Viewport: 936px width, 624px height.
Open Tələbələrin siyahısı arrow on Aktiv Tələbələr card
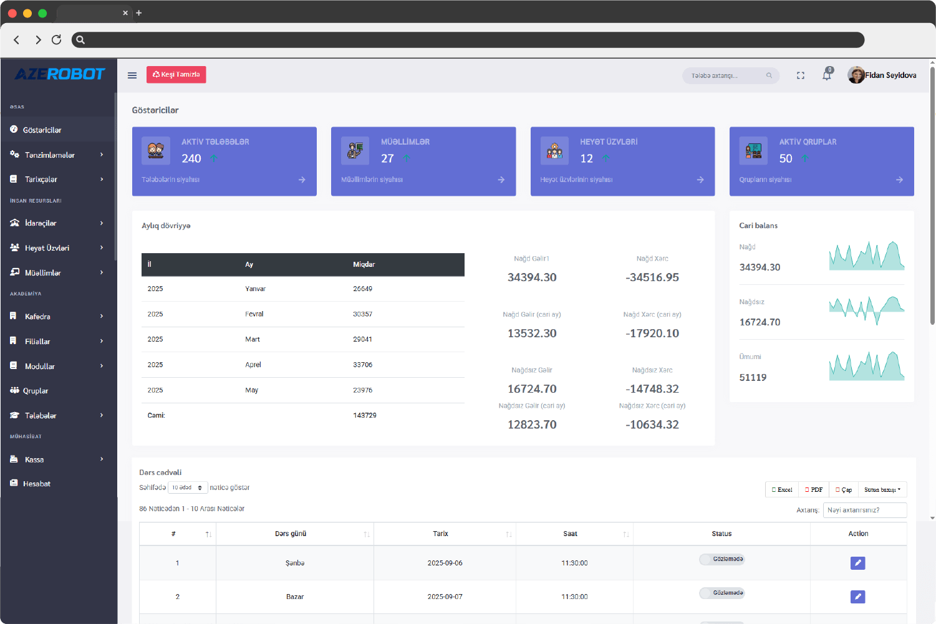301,179
